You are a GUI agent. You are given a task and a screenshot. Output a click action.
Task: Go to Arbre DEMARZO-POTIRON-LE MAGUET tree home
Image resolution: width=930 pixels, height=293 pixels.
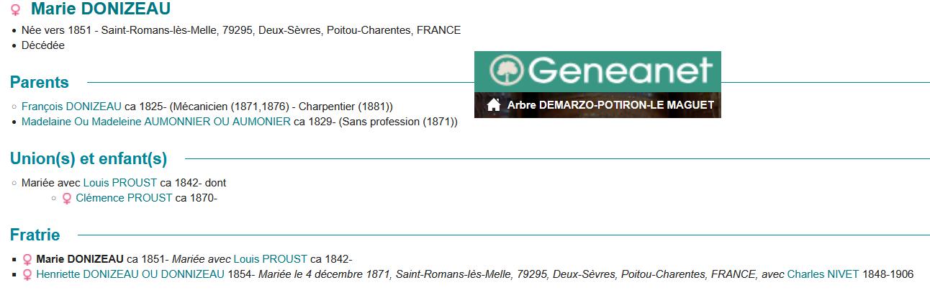coord(610,105)
